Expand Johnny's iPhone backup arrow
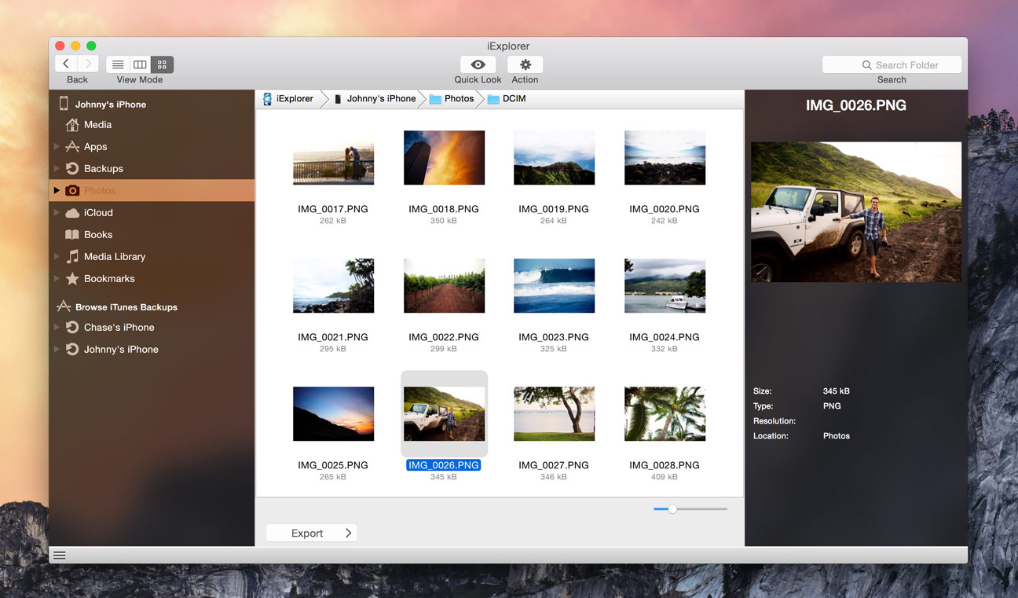 pos(57,350)
